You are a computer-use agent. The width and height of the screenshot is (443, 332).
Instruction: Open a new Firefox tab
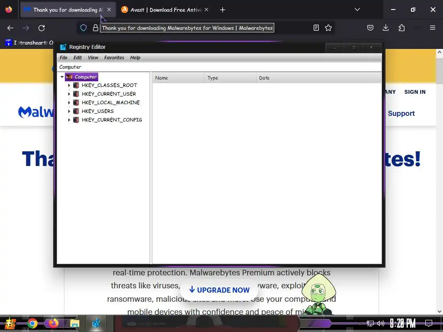pyautogui.click(x=223, y=10)
